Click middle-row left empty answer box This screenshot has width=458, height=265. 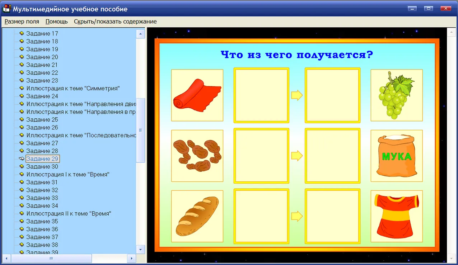click(261, 156)
